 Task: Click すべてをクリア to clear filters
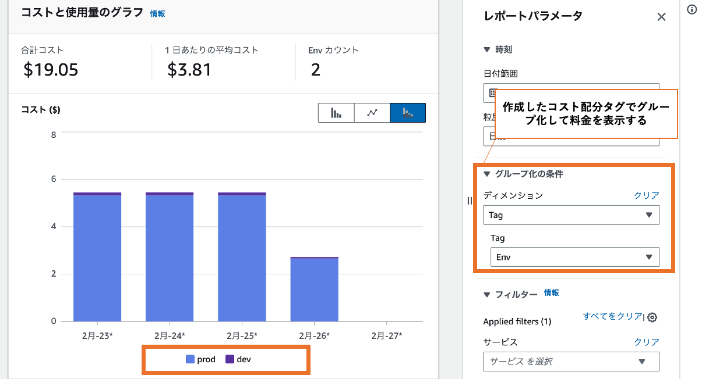[612, 316]
